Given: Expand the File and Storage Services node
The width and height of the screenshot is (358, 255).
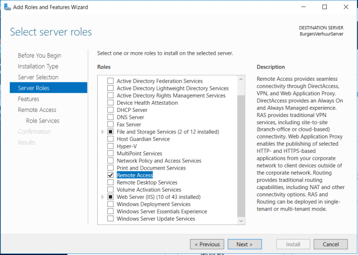Looking at the screenshot, I should (103, 132).
